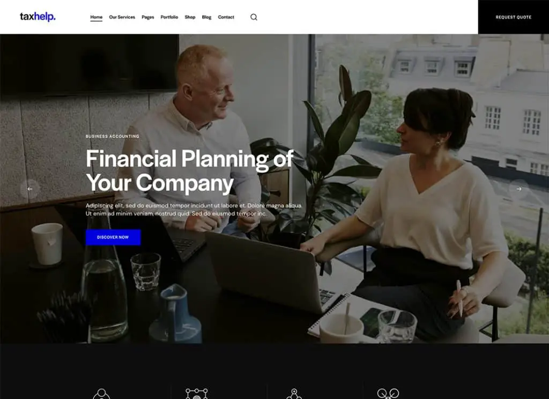549x399 pixels.
Task: Go to previous slide arrow
Action: point(30,189)
